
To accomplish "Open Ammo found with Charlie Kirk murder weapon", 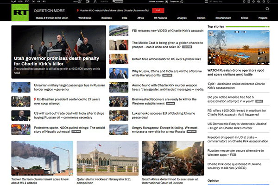I will (168, 87).
